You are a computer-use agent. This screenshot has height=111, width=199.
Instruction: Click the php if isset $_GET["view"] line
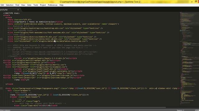(46, 73)
